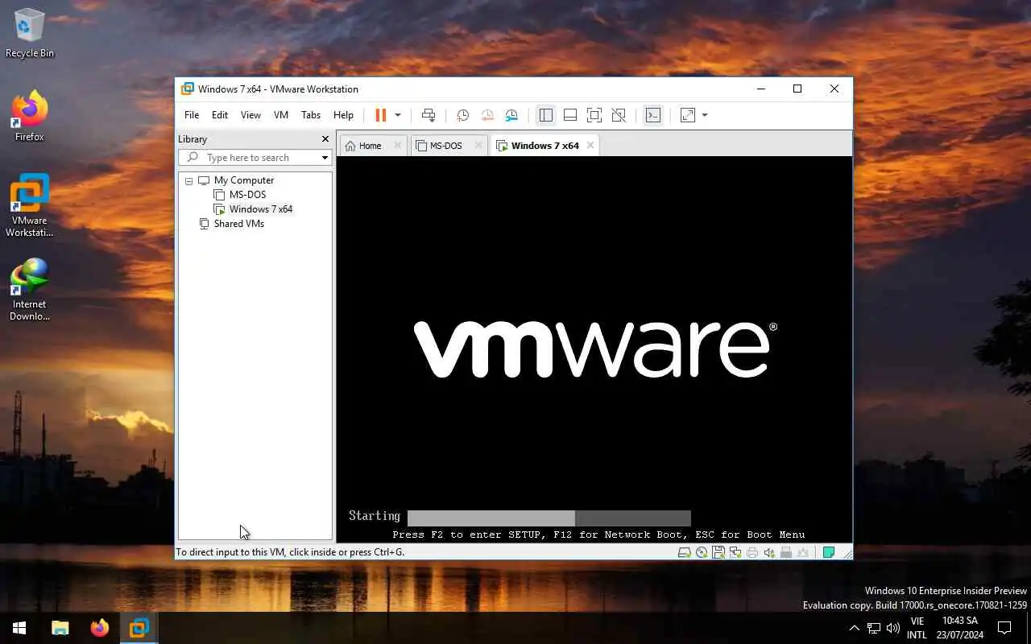Click Send Ctrl+Alt+Del toolbar icon

pyautogui.click(x=429, y=115)
